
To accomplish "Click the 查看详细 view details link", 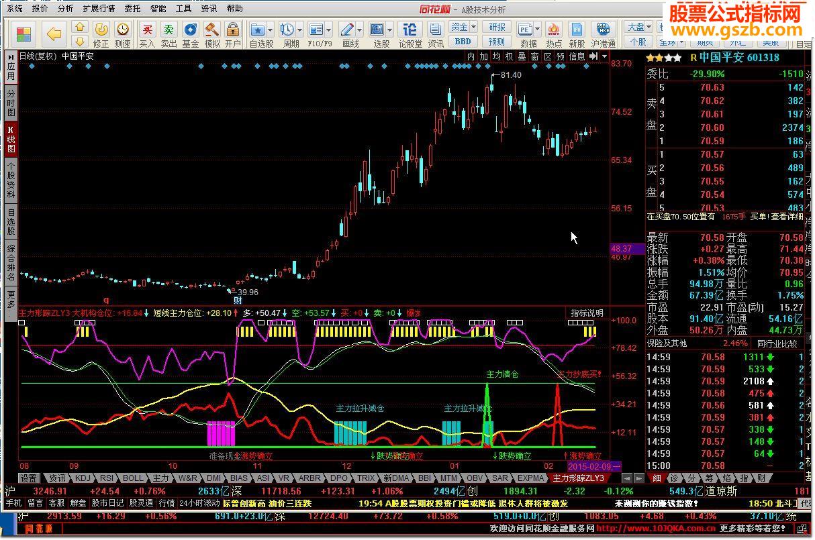I will (787, 217).
